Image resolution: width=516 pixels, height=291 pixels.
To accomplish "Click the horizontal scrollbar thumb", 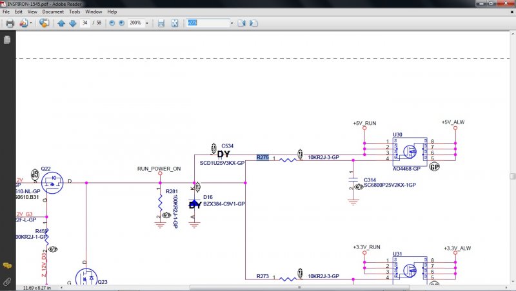I will coord(300,288).
